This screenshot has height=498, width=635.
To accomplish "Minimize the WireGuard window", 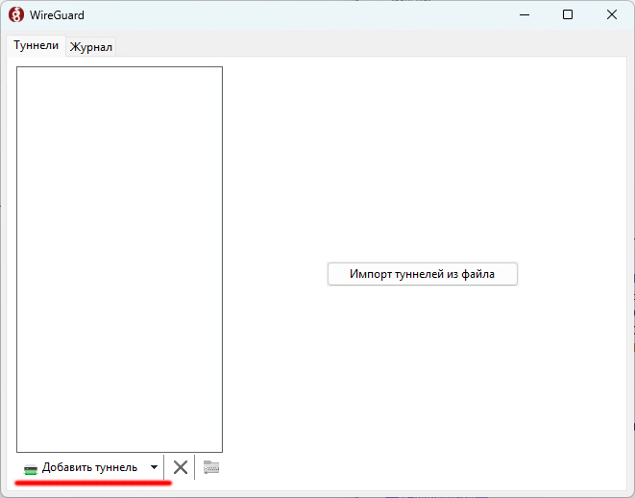I will 524,14.
